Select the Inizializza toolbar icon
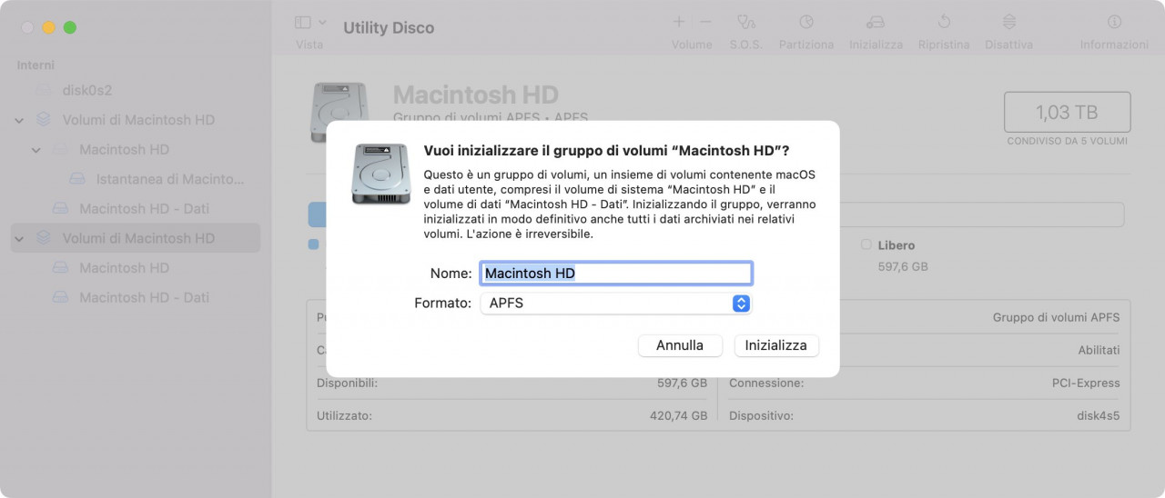 click(876, 22)
